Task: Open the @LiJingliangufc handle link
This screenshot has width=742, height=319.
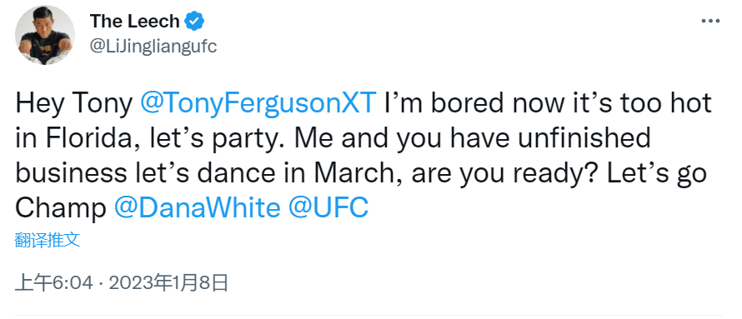Action: pos(153,47)
